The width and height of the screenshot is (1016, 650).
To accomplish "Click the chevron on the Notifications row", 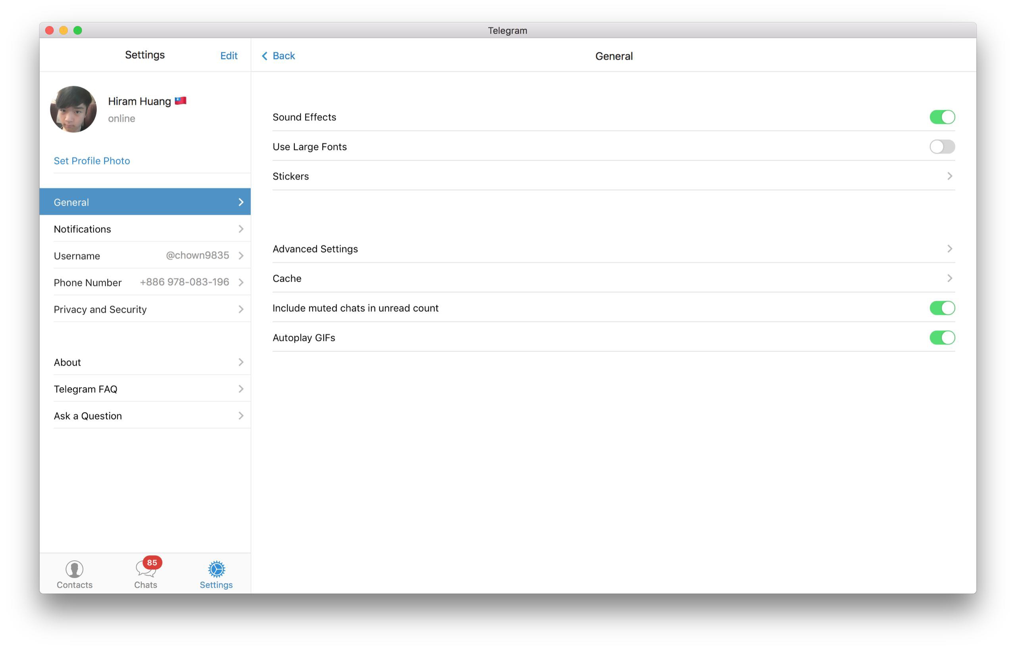I will [x=241, y=229].
